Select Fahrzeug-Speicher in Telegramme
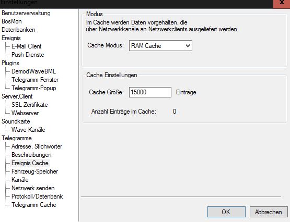This screenshot has height=222, width=290. pyautogui.click(x=35, y=171)
